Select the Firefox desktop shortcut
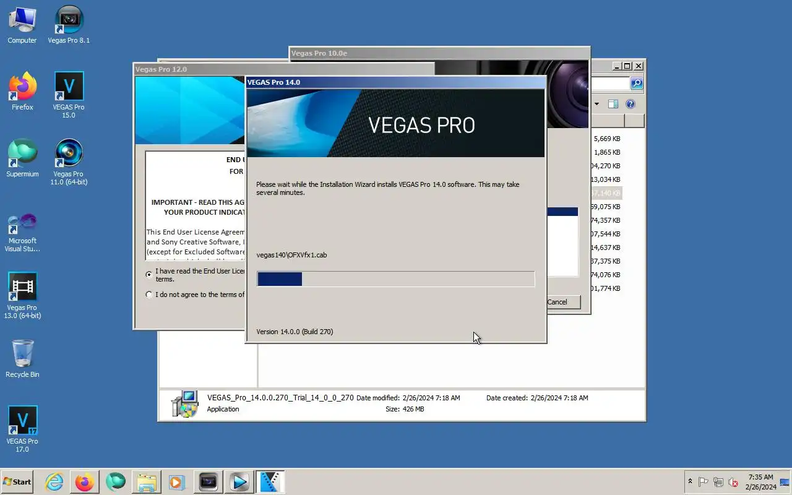 click(x=22, y=92)
